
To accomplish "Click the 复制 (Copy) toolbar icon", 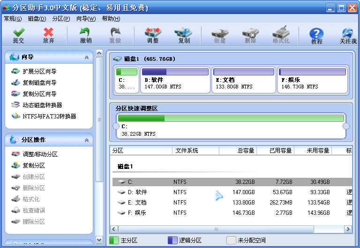I will coord(184,35).
